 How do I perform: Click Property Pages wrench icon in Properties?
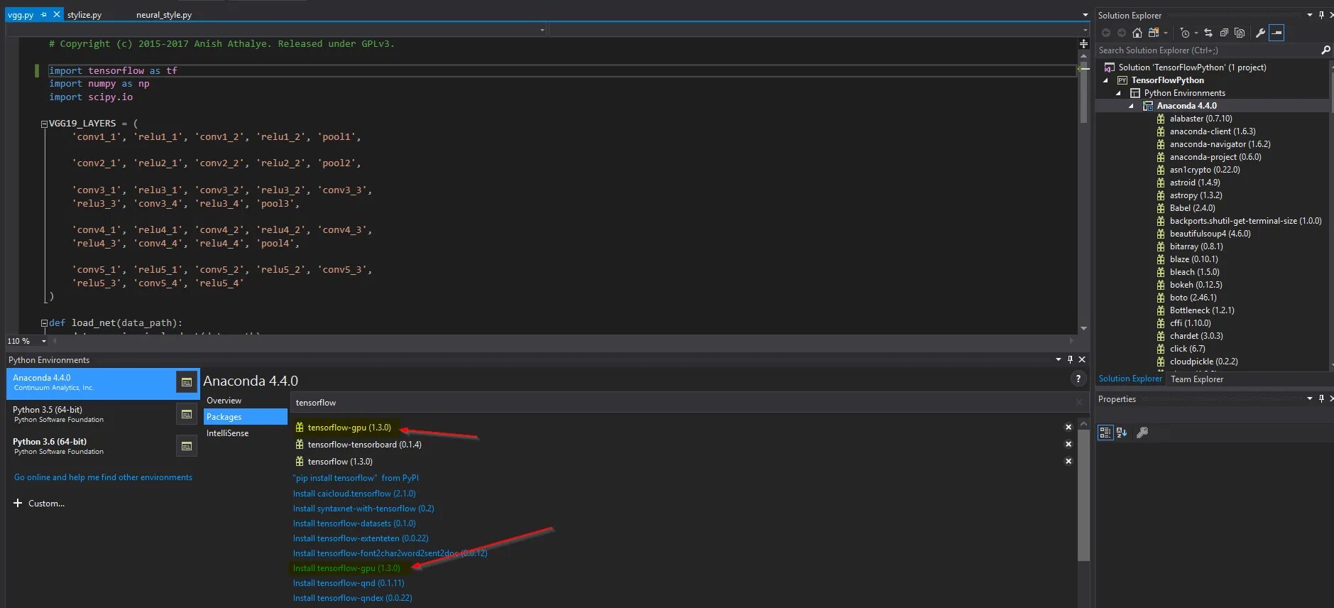[x=1142, y=433]
